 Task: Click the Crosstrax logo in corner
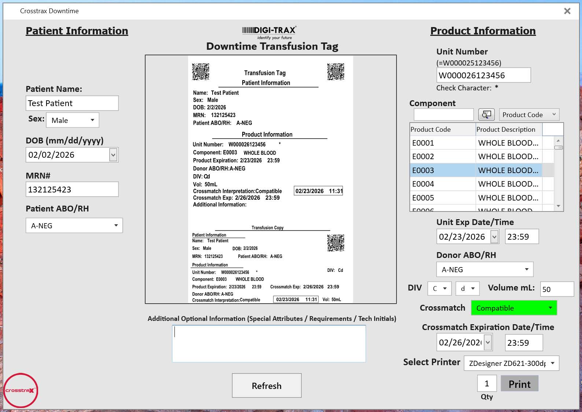[21, 390]
